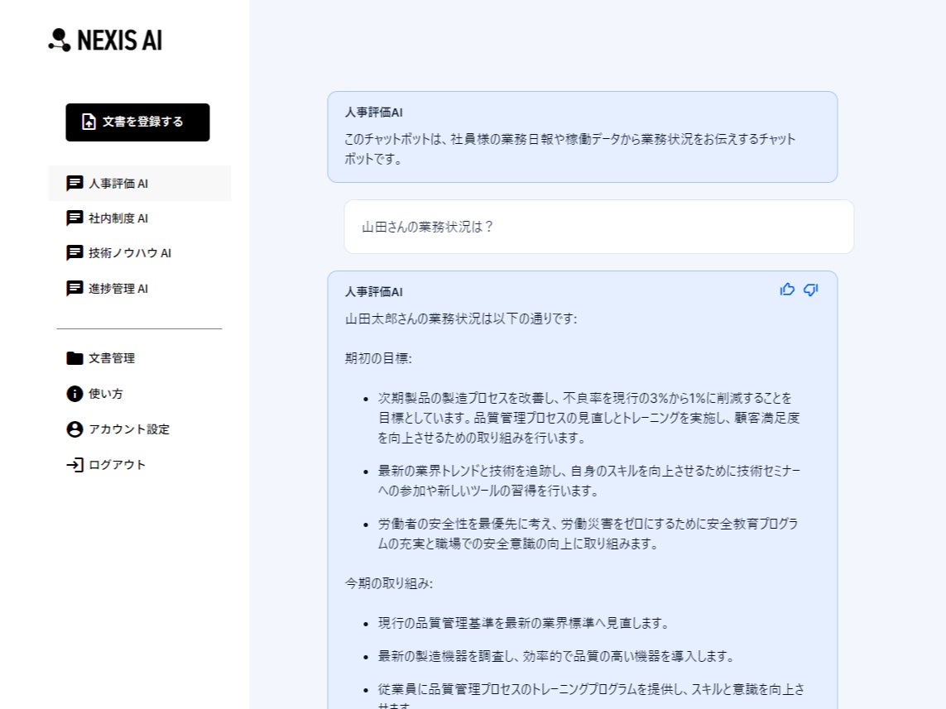Click the logout arrow icon

(74, 465)
